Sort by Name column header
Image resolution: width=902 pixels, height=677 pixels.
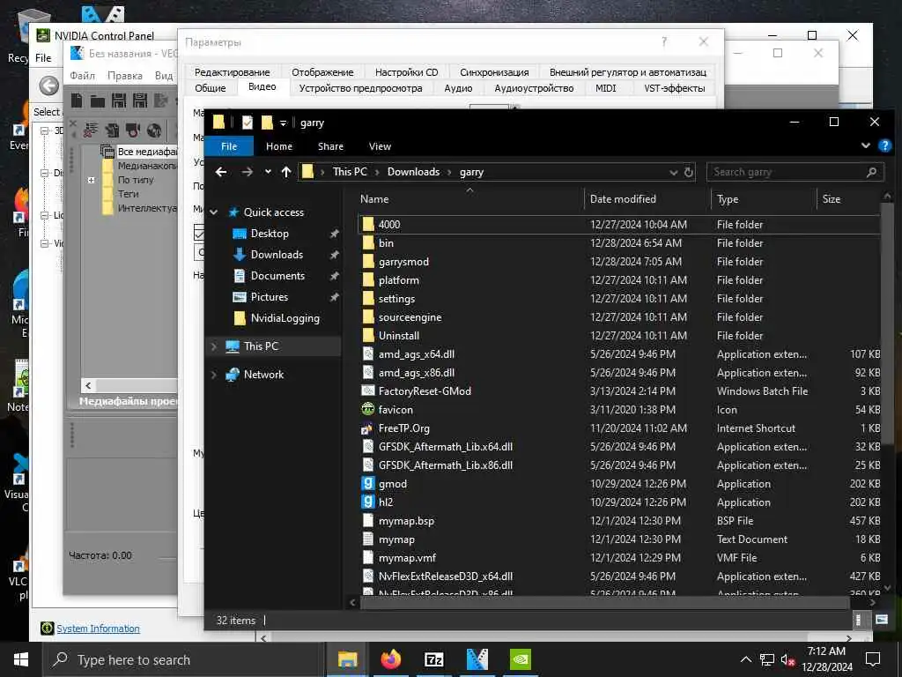click(x=469, y=199)
